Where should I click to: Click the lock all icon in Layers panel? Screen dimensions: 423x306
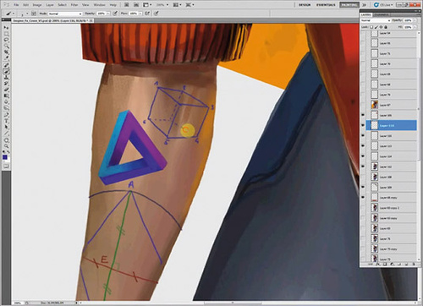(386, 27)
